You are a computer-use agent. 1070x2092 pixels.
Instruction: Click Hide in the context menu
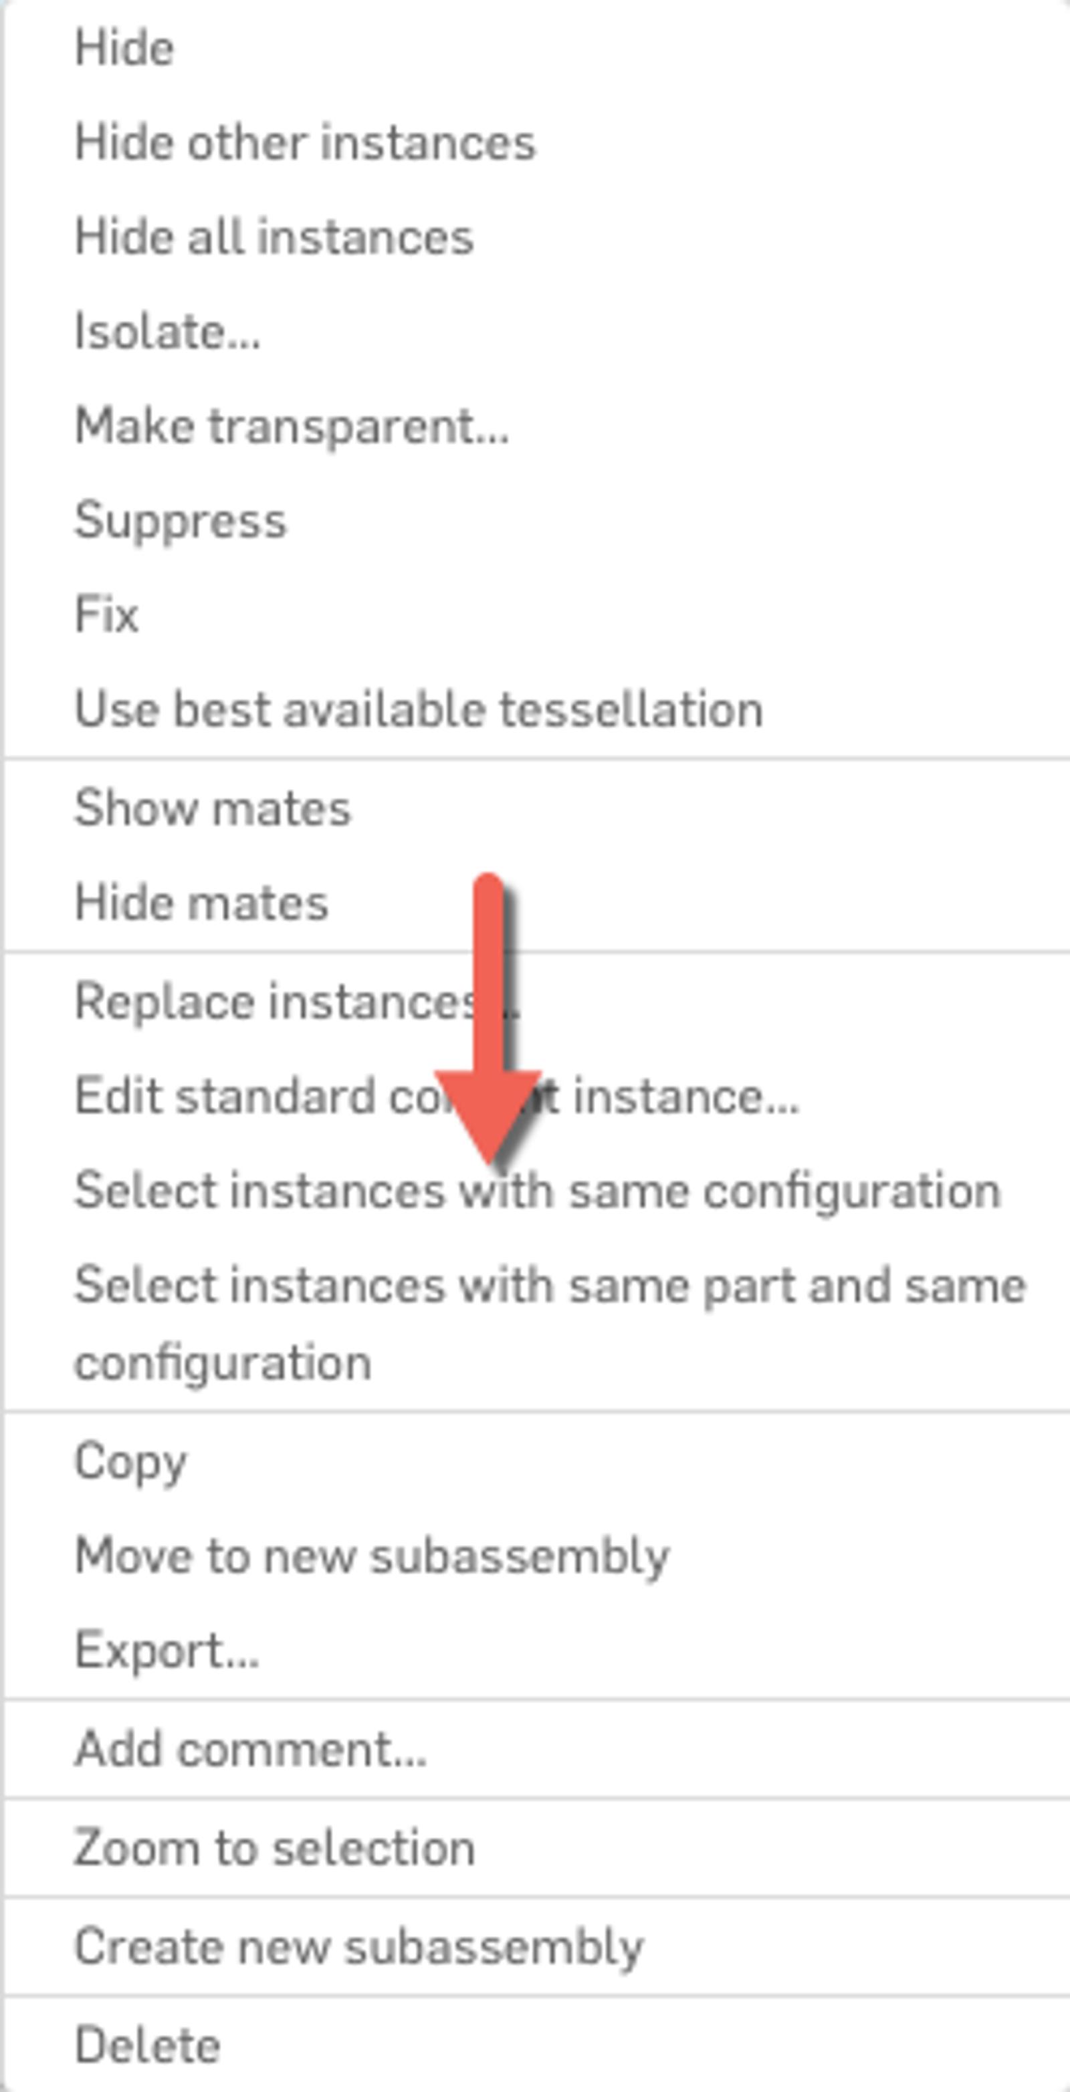(124, 48)
